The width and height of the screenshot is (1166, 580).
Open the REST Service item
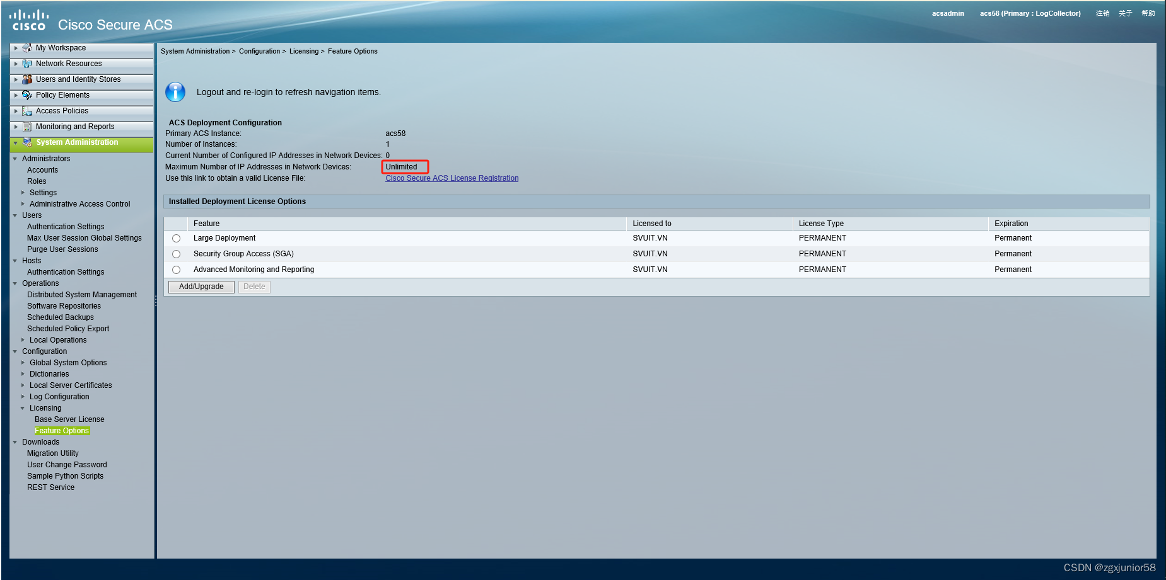50,487
